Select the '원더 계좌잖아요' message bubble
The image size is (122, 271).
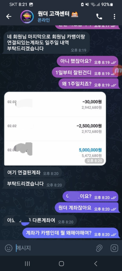(x=87, y=208)
